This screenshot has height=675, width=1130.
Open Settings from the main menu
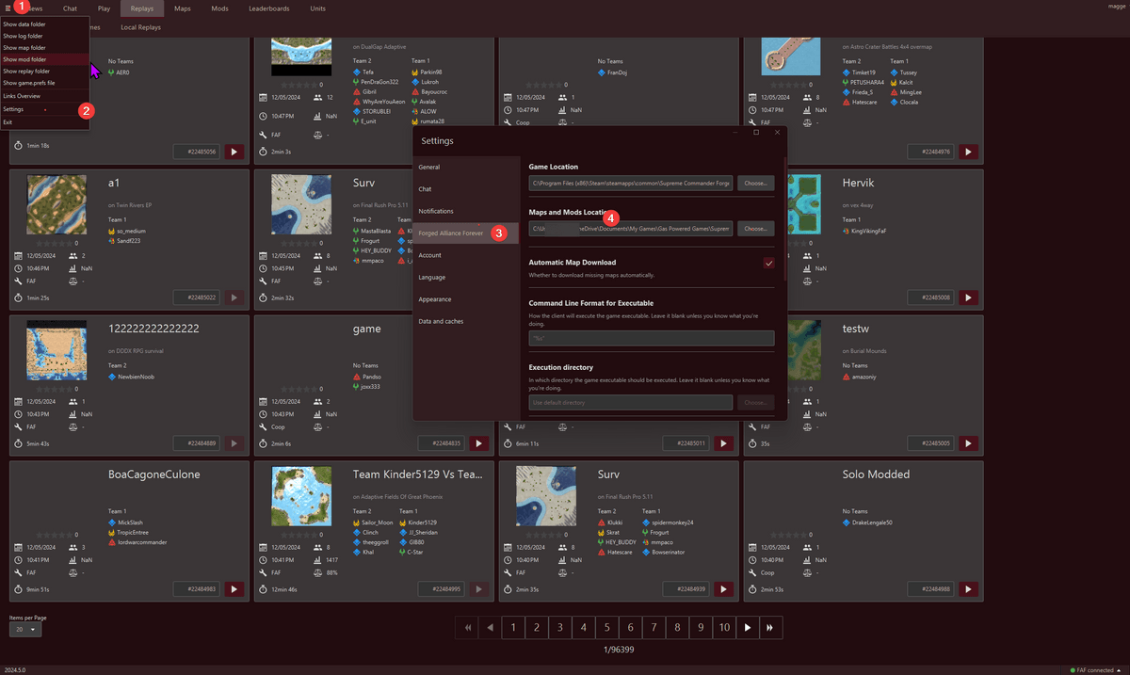45,109
